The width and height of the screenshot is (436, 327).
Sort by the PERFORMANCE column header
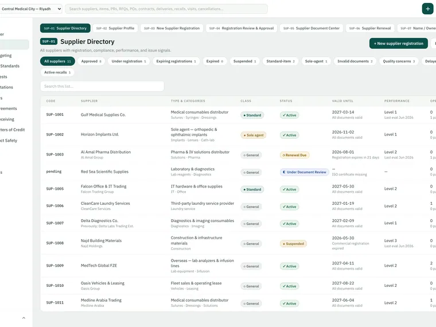(x=397, y=101)
